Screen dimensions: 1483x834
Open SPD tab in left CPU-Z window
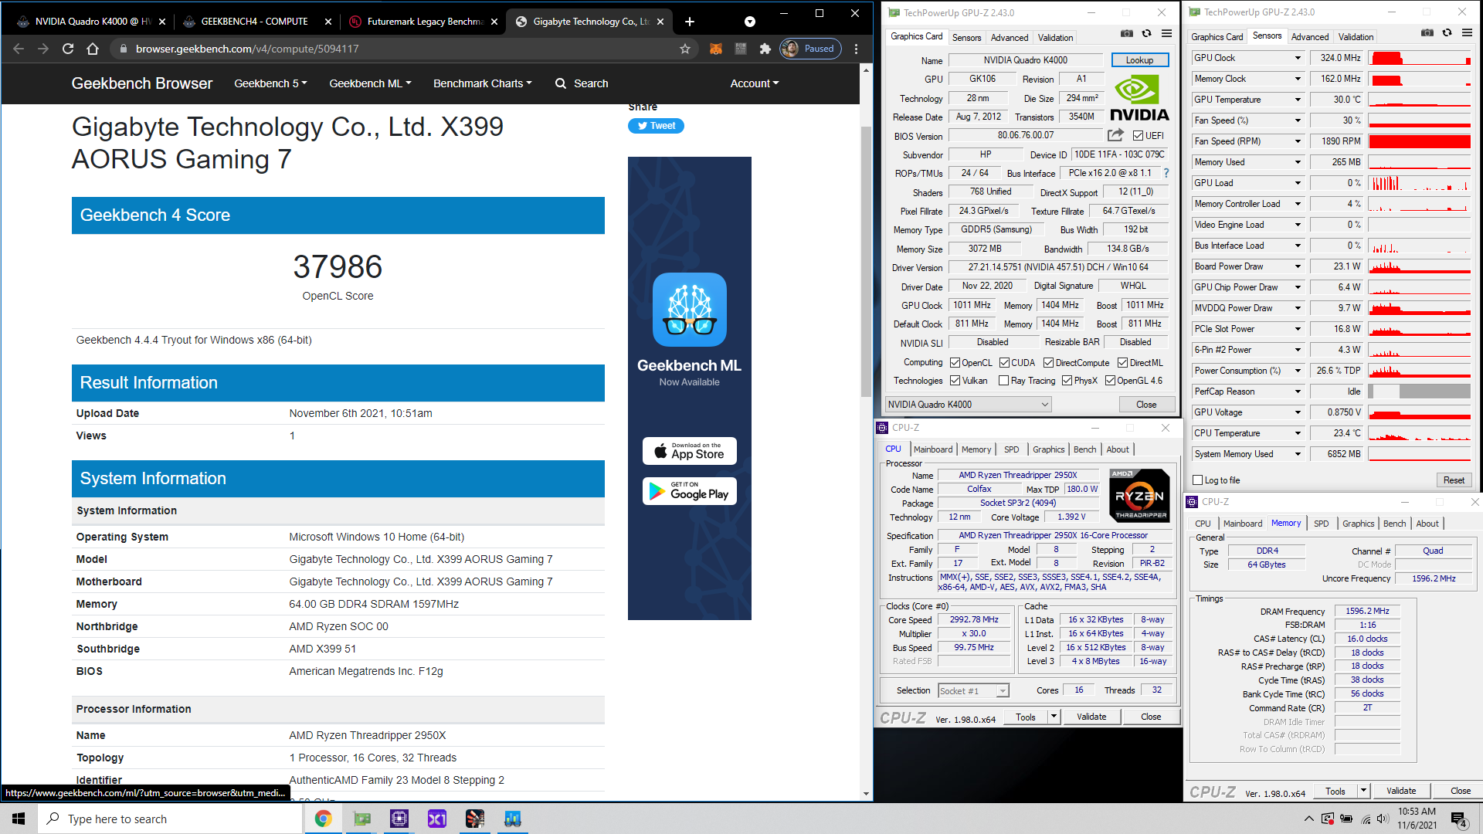[x=1011, y=449]
